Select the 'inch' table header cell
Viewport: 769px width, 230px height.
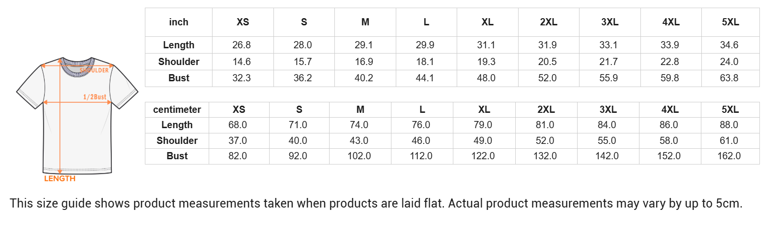[x=178, y=22]
